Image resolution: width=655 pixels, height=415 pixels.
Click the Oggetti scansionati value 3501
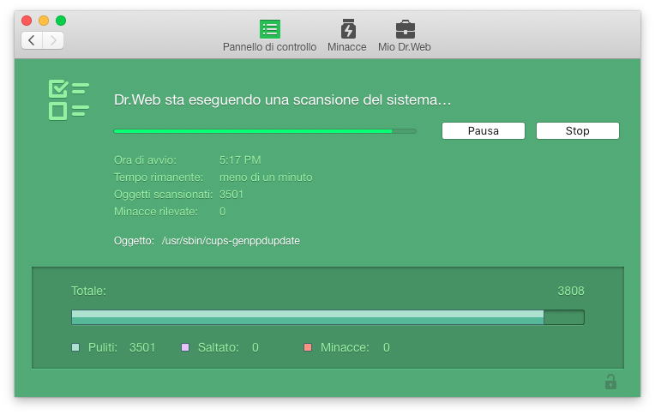[231, 195]
